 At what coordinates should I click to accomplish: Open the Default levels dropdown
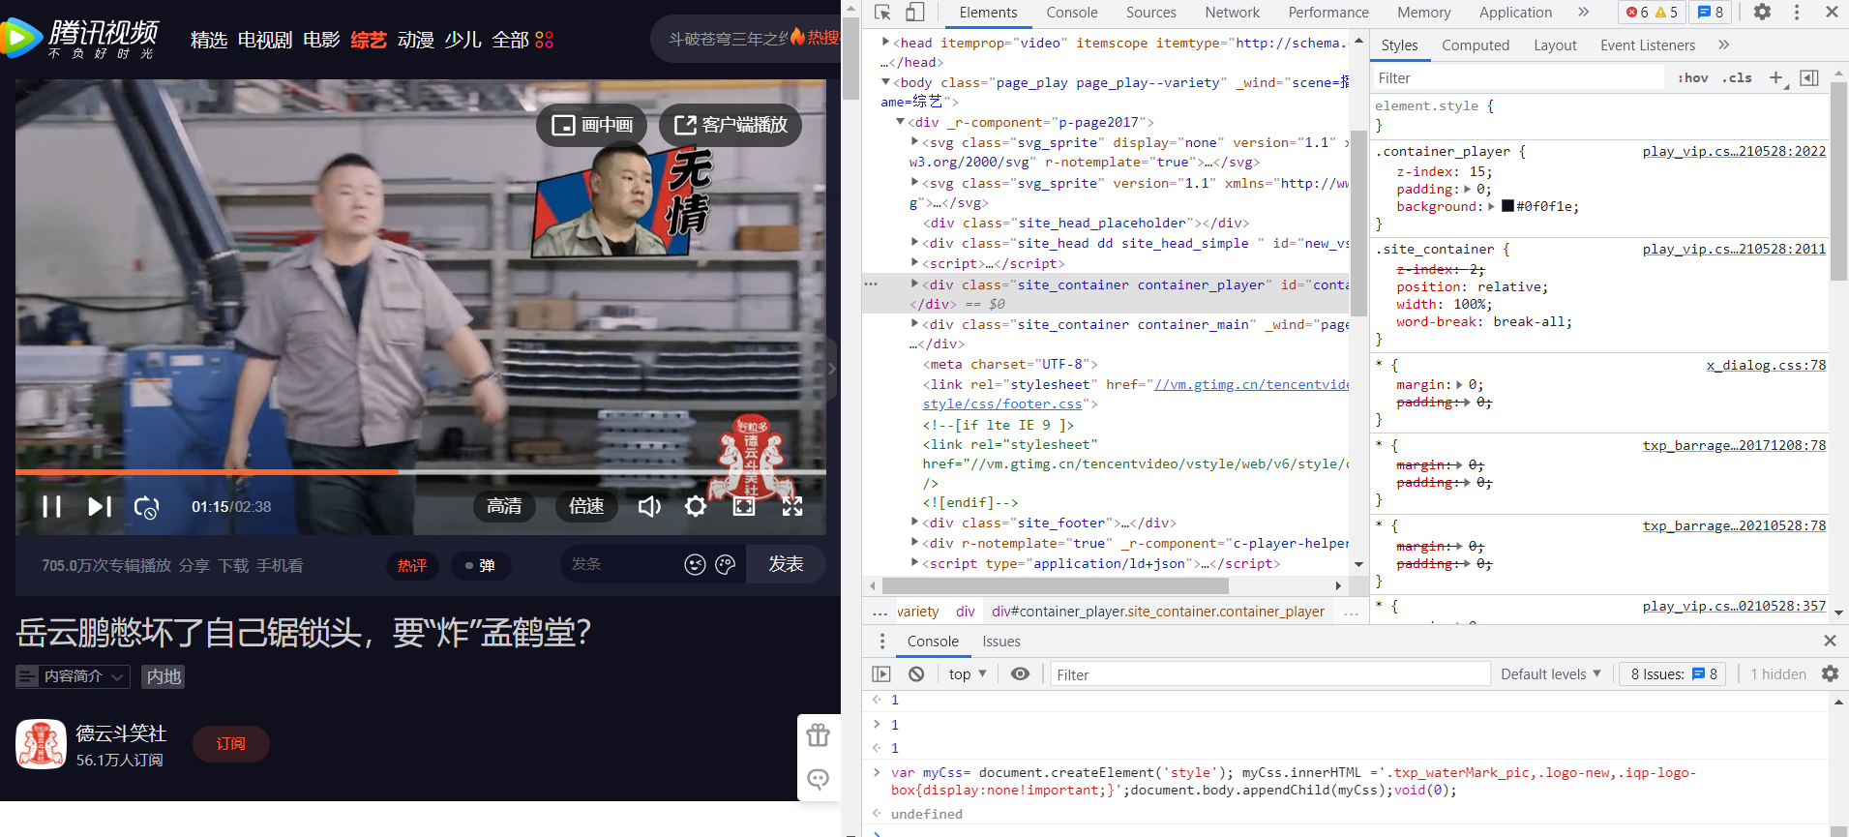click(1550, 674)
